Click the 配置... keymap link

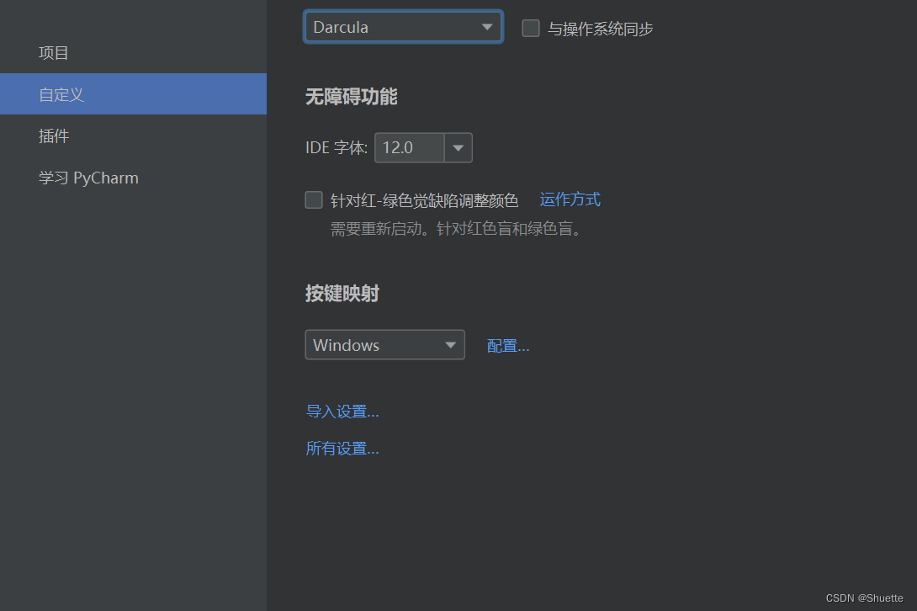(507, 346)
